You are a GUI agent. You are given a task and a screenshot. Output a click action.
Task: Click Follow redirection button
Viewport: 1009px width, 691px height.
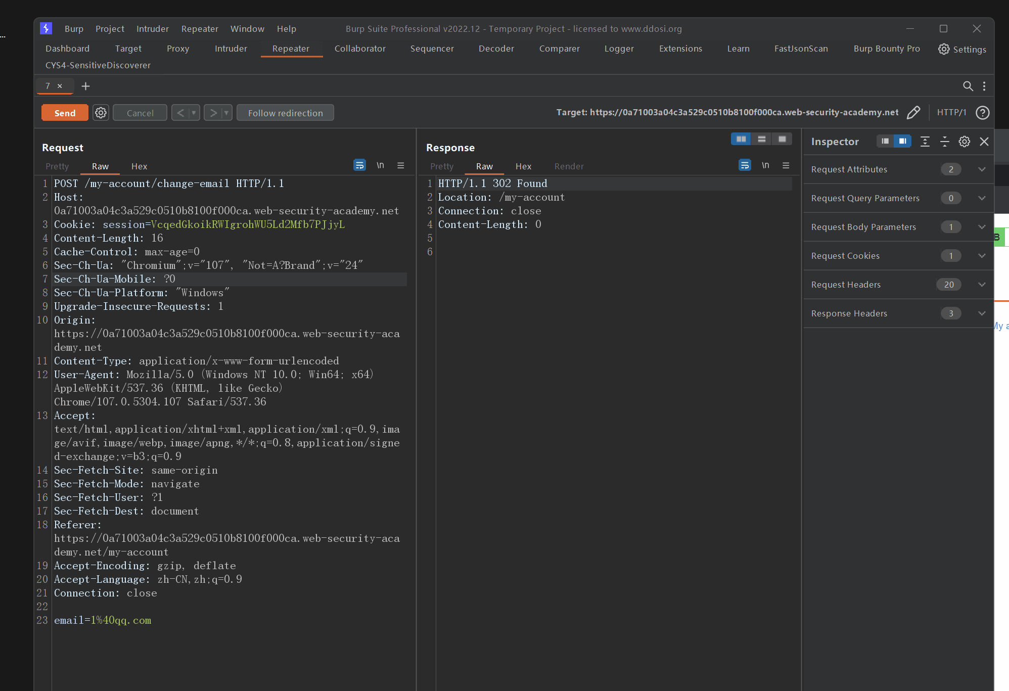tap(285, 113)
